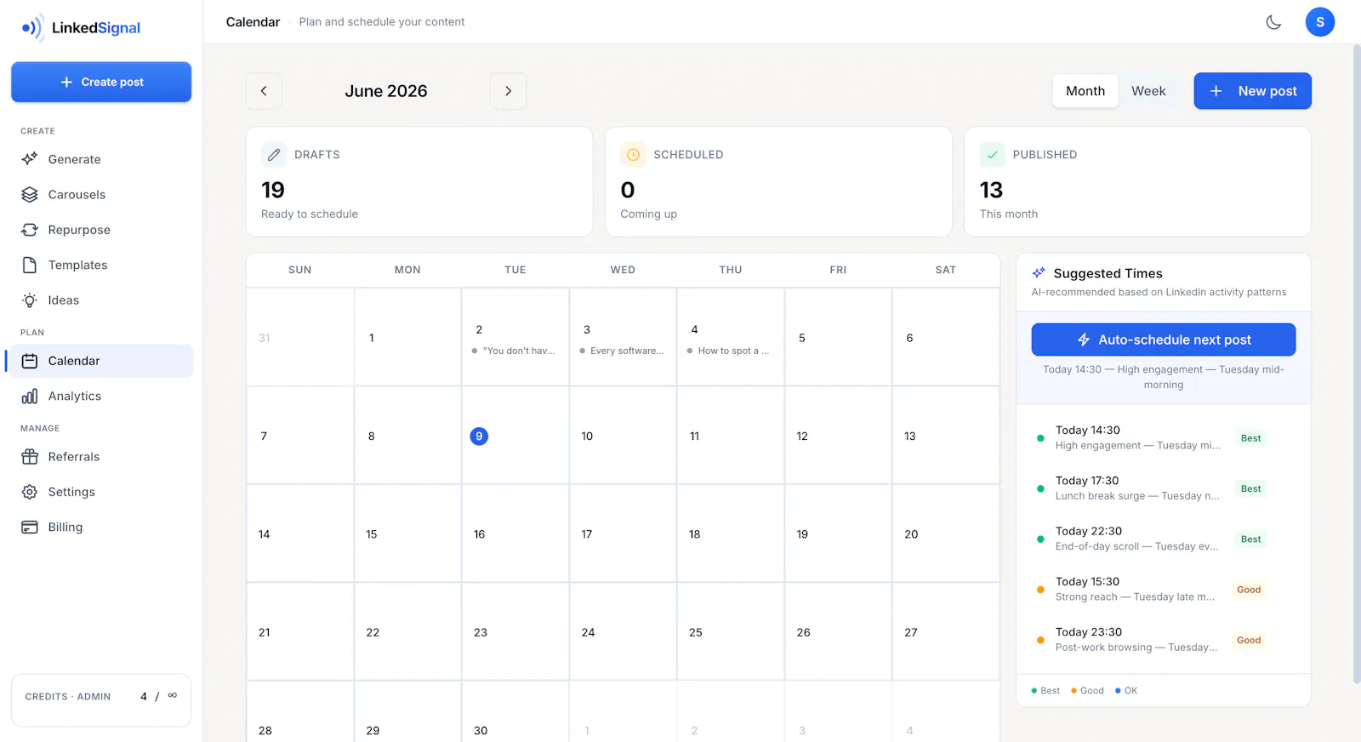Click the Good badge for Today 15:30
1361x742 pixels.
pos(1249,590)
